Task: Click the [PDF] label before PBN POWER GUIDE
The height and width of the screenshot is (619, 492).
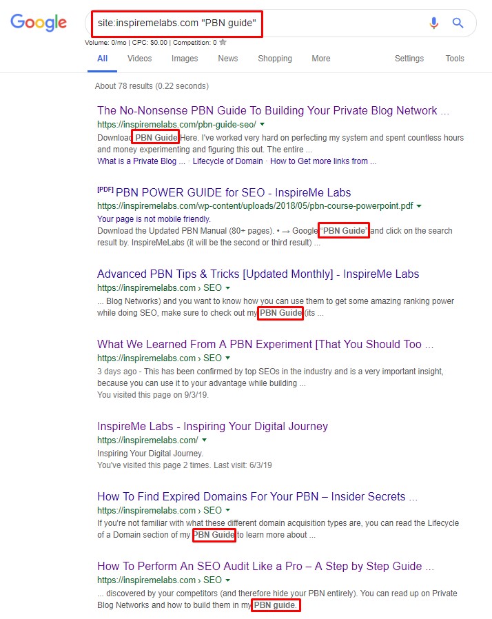Action: (105, 190)
